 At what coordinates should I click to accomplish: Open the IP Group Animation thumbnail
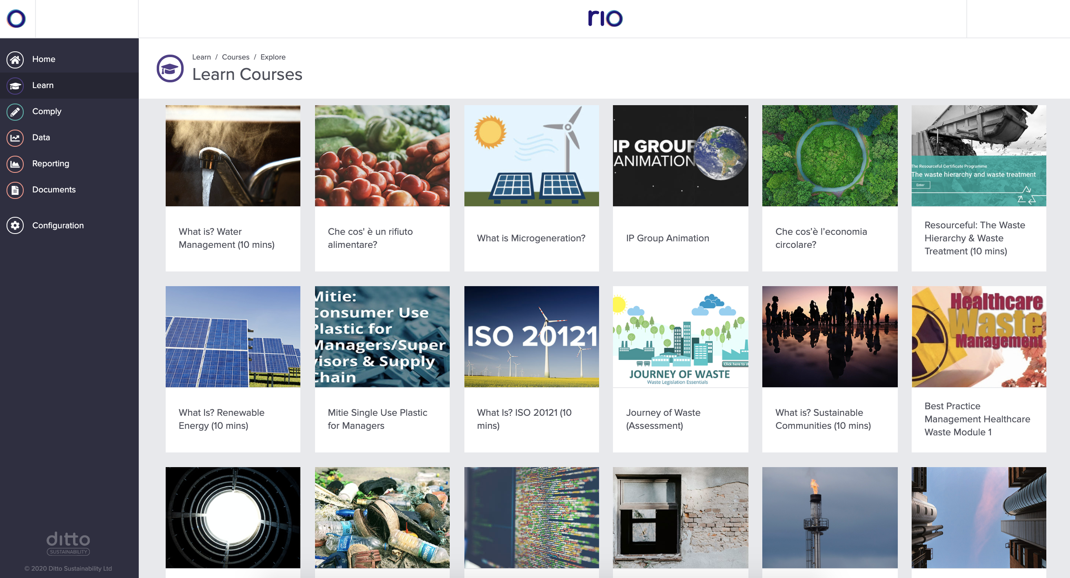coord(680,156)
